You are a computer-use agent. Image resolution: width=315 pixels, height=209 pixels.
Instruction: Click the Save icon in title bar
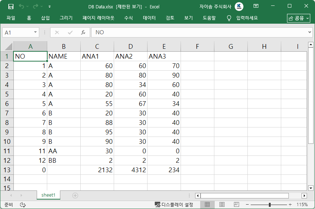pyautogui.click(x=11, y=6)
